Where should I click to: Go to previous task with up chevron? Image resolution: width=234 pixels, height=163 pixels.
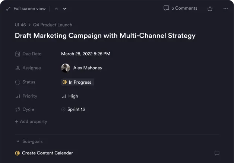click(x=56, y=9)
